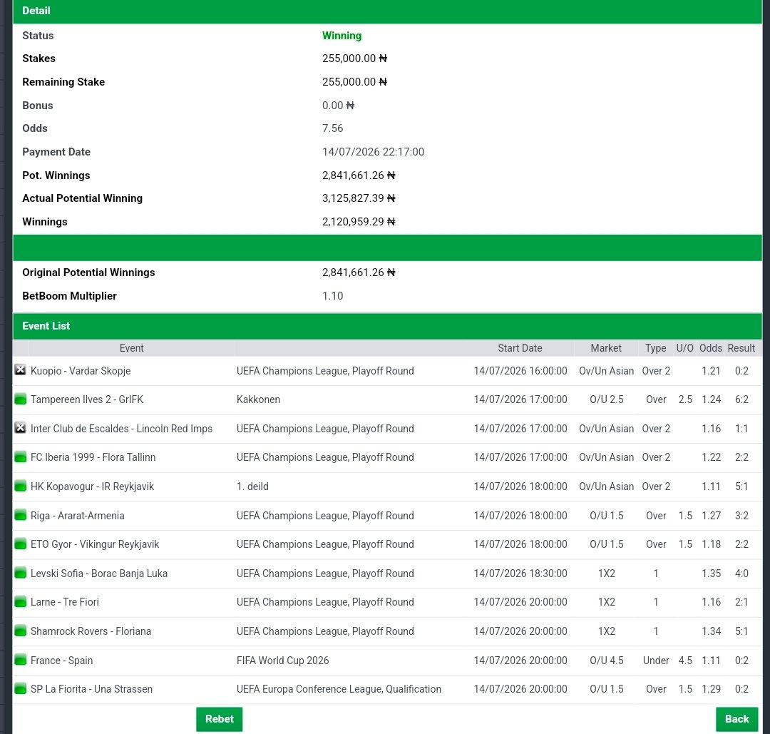Screen dimensions: 770x734
Task: Click the Market column header
Action: [x=606, y=348]
